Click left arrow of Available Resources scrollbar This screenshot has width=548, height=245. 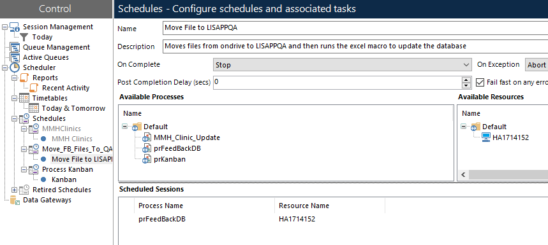pos(463,175)
